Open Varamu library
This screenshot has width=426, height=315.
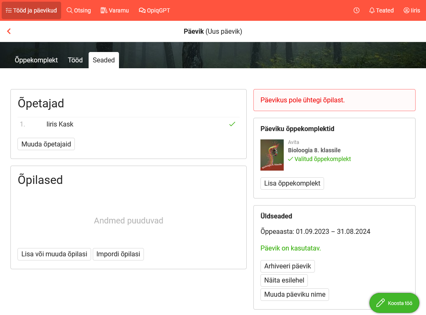click(115, 10)
